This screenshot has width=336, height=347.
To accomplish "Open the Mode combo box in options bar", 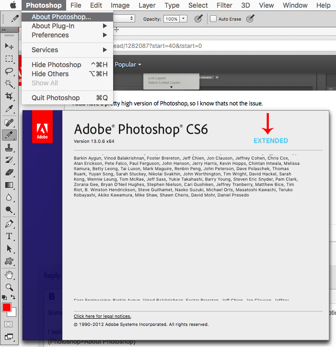I will pos(124,18).
